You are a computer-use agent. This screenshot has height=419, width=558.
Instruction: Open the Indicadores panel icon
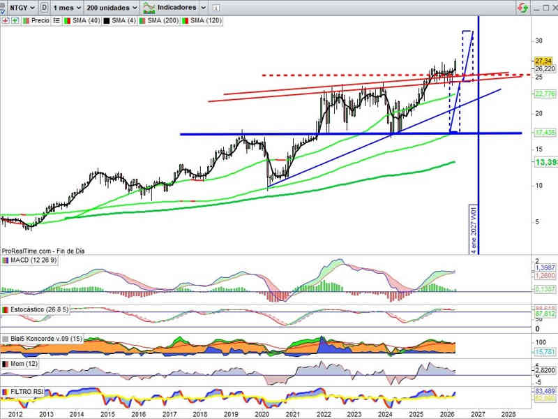149,7
